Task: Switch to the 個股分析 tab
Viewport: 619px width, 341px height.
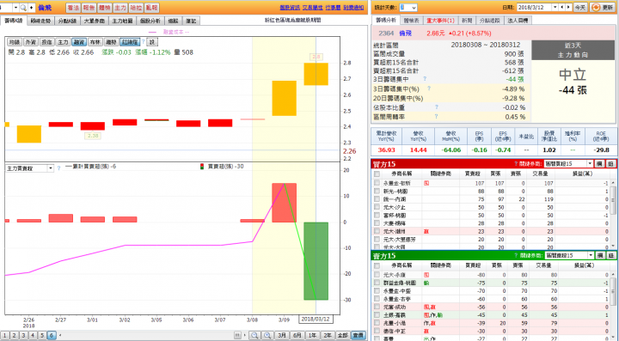Action: point(150,21)
